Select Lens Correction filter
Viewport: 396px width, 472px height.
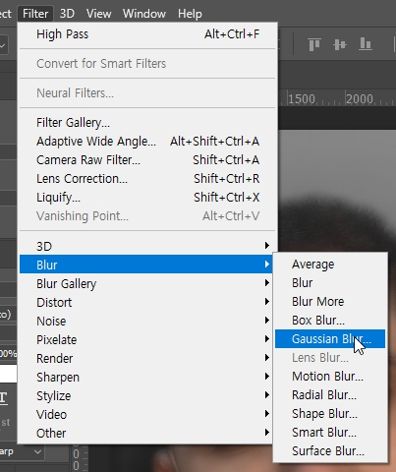(x=147, y=179)
